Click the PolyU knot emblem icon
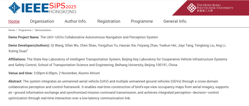Screen dimensions: 249x106 point(191,8)
